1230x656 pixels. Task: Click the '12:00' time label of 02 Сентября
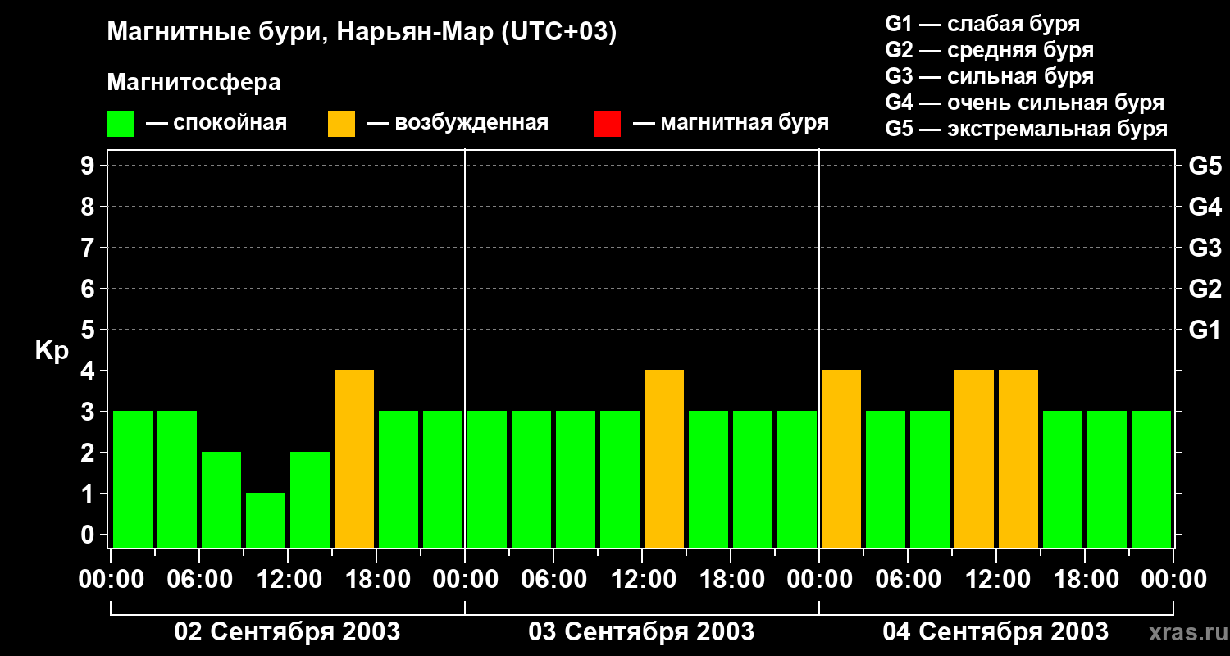pyautogui.click(x=288, y=580)
